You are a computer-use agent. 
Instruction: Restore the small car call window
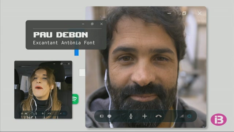point(61,64)
